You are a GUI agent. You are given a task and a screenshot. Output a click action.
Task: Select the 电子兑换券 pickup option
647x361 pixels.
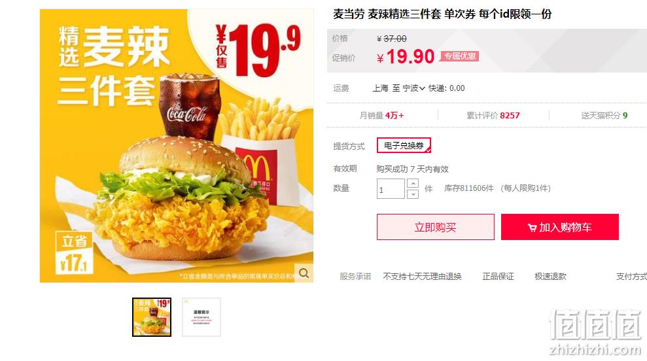pyautogui.click(x=404, y=146)
